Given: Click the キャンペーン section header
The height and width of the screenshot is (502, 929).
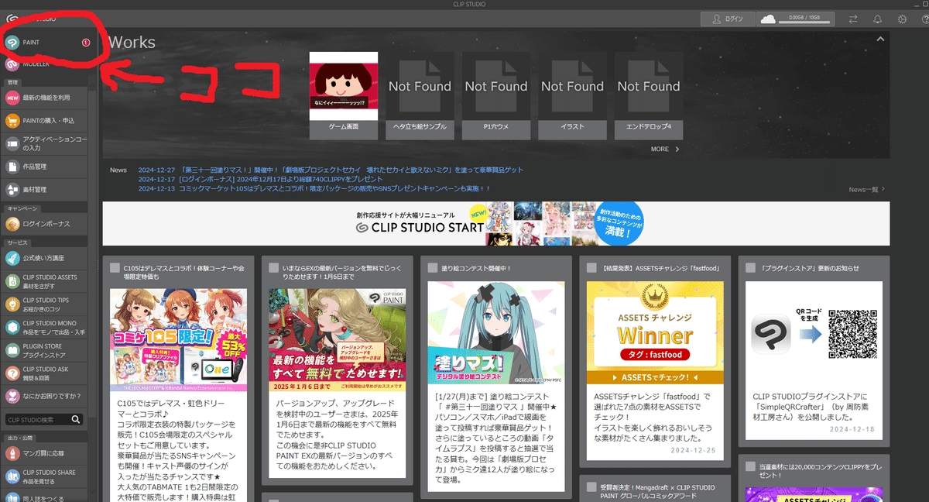Looking at the screenshot, I should (22, 208).
